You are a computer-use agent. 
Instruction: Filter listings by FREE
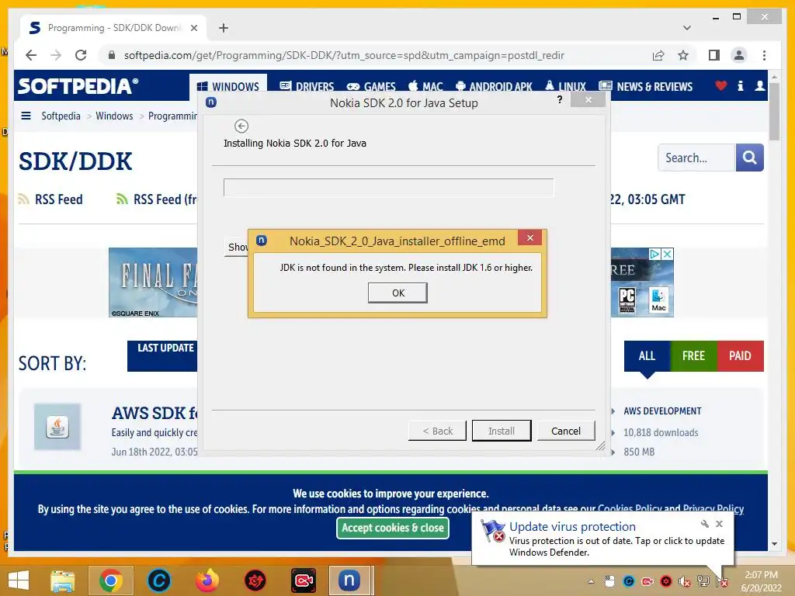click(x=693, y=355)
